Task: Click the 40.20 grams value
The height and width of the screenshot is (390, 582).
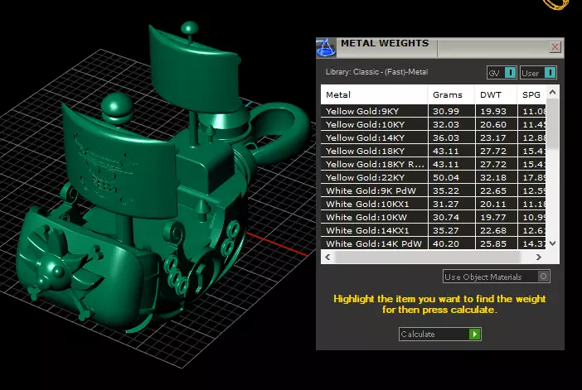Action: click(x=446, y=243)
